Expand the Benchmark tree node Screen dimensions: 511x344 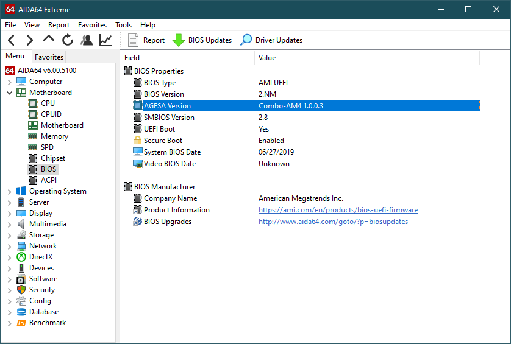10,323
